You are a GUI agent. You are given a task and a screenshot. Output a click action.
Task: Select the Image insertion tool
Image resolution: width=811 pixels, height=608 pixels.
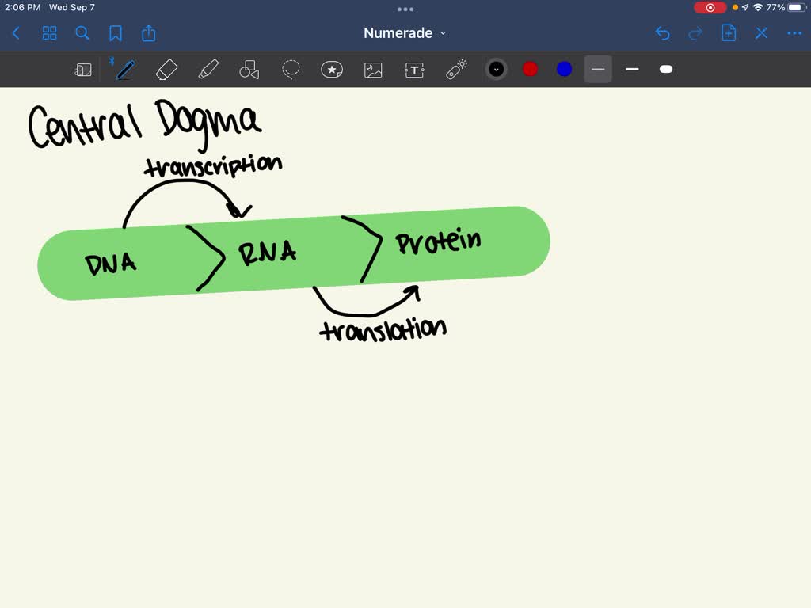[372, 69]
